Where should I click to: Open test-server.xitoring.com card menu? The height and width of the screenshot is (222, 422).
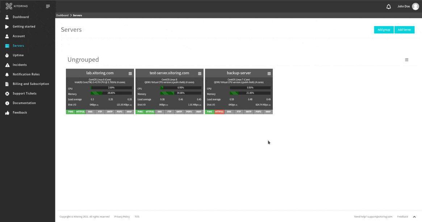pyautogui.click(x=200, y=74)
